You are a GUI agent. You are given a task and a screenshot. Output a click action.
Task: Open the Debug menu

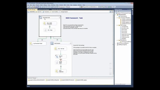point(45,5)
